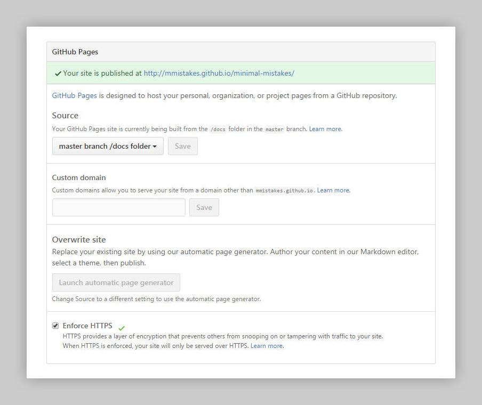Click the green checkmark beside published message
The width and height of the screenshot is (482, 405).
pyautogui.click(x=58, y=73)
